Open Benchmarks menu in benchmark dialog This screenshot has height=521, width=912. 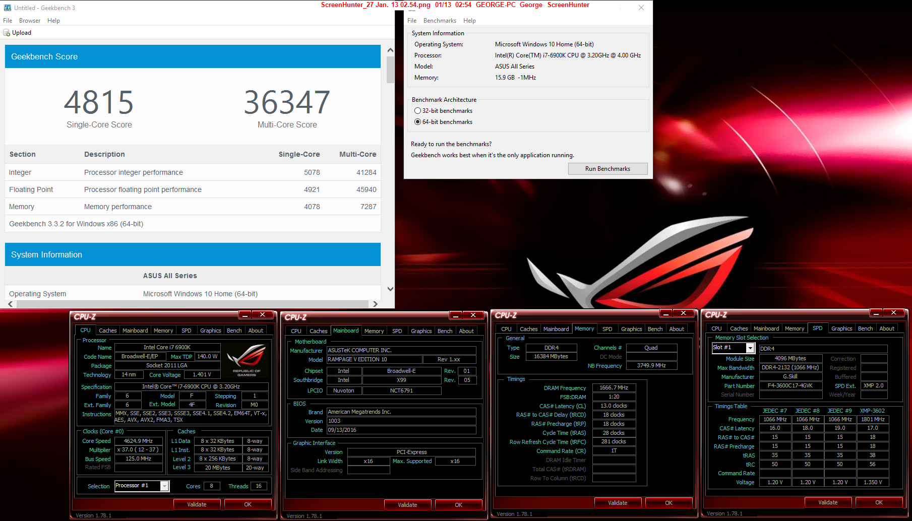(x=440, y=21)
